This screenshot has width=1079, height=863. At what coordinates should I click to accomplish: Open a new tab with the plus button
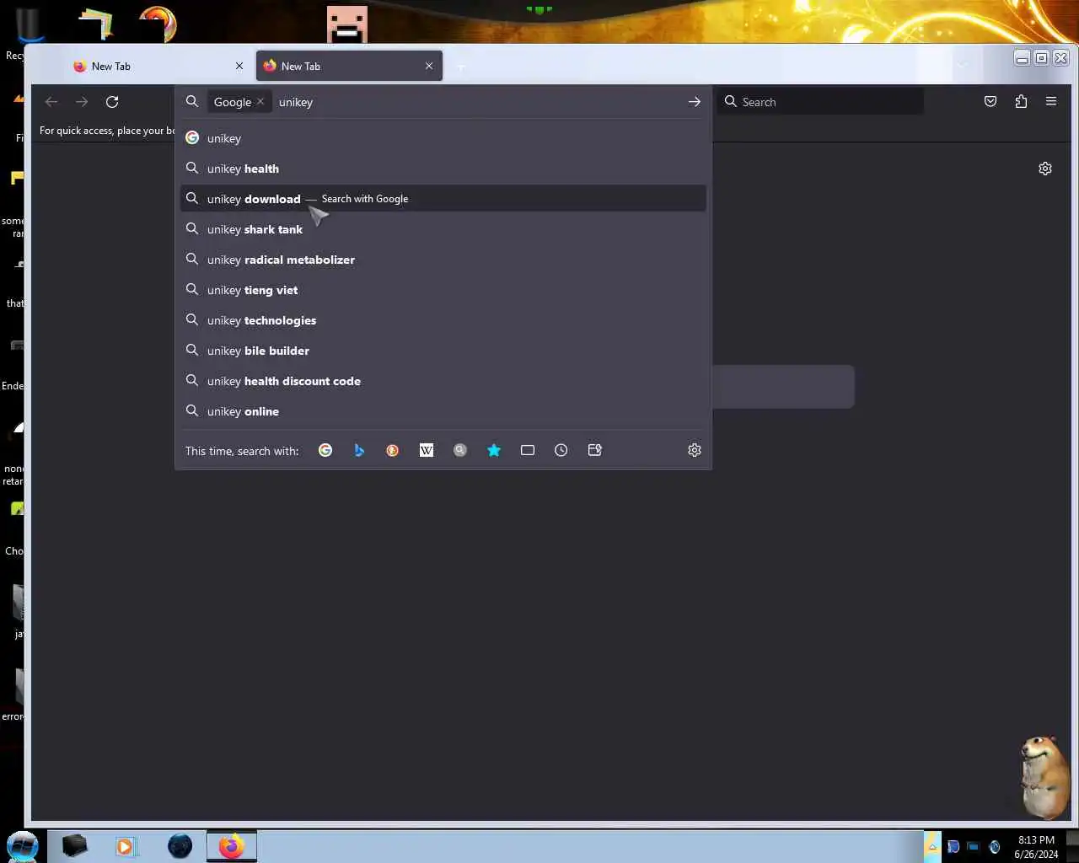pyautogui.click(x=461, y=66)
